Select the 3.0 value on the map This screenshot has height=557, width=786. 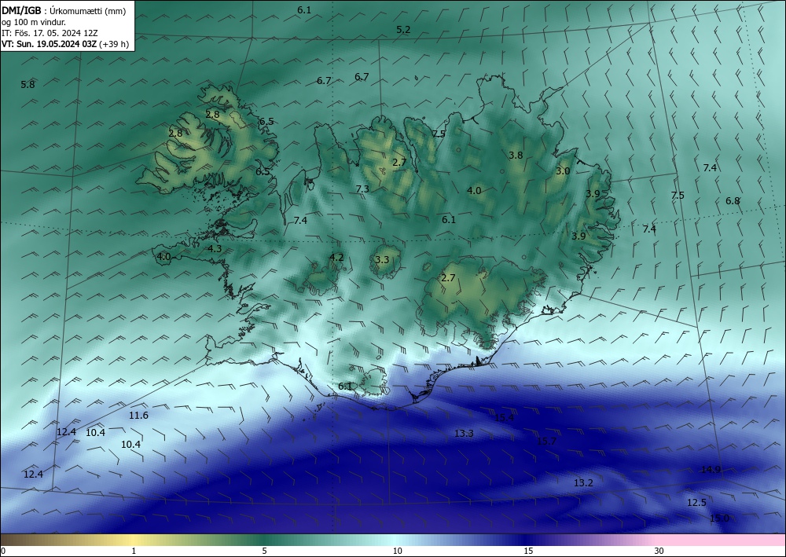click(x=563, y=170)
